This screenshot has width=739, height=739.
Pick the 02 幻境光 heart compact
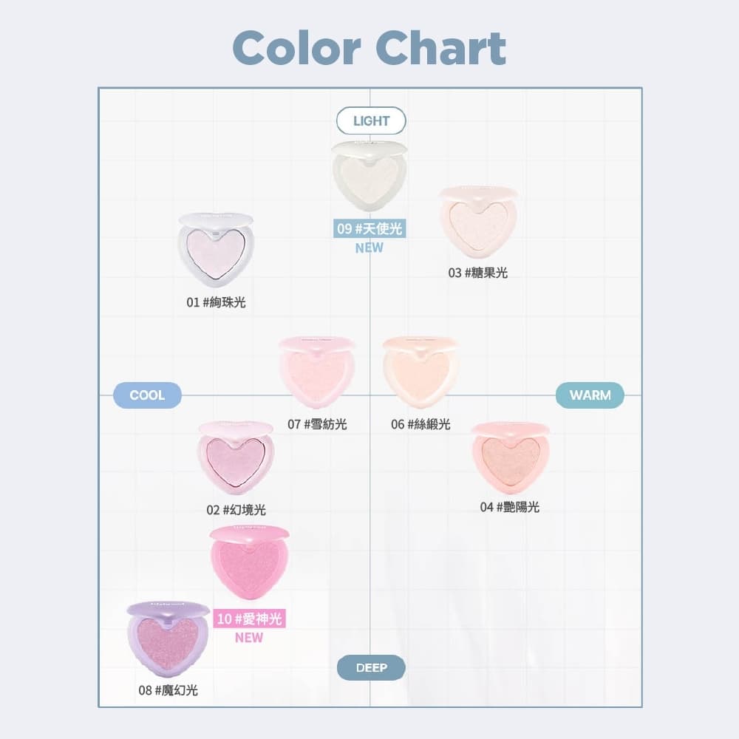[x=236, y=457]
